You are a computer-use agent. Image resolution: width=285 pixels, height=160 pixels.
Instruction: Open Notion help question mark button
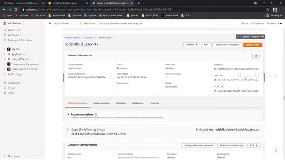click(275, 151)
